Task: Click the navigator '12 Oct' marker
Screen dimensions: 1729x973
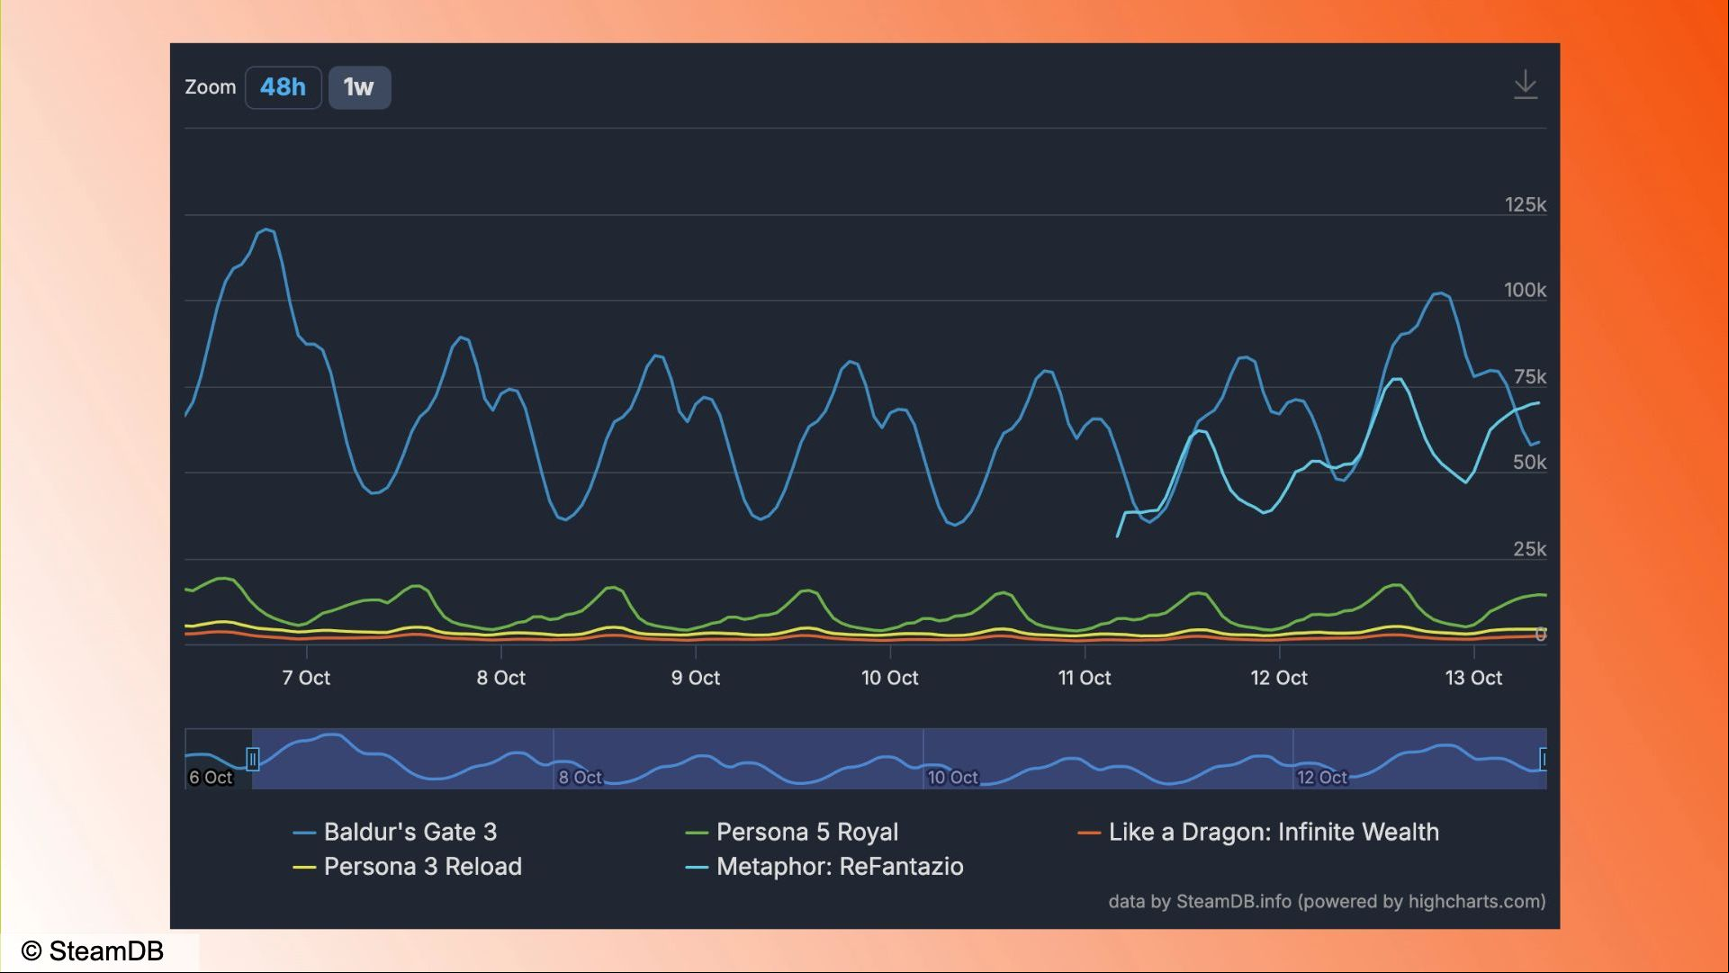Action: click(1321, 777)
